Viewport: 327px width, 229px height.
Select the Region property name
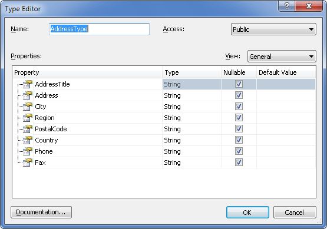[45, 118]
